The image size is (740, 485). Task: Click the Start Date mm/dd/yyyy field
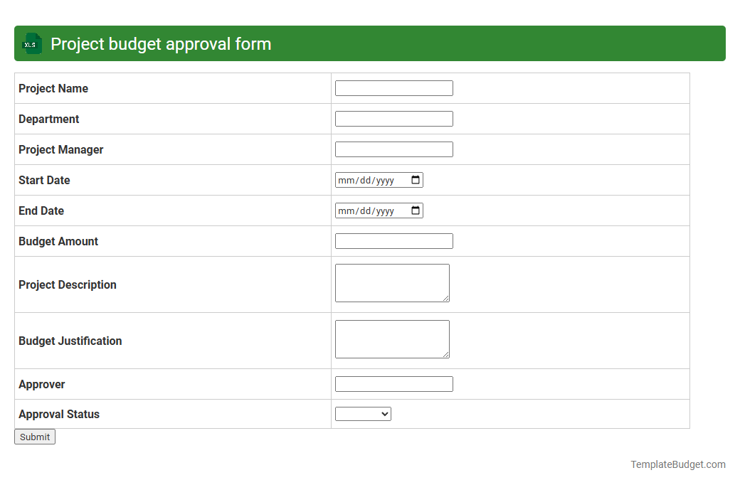[x=370, y=179]
